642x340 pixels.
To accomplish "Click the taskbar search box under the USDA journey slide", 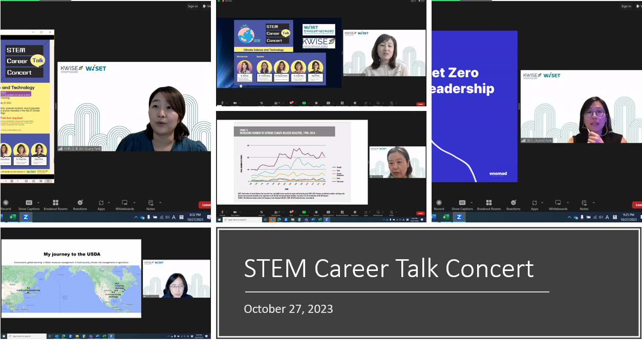I will [x=27, y=336].
